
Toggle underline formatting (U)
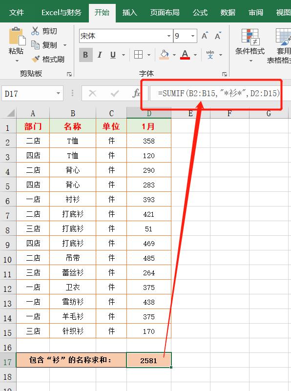[113, 55]
